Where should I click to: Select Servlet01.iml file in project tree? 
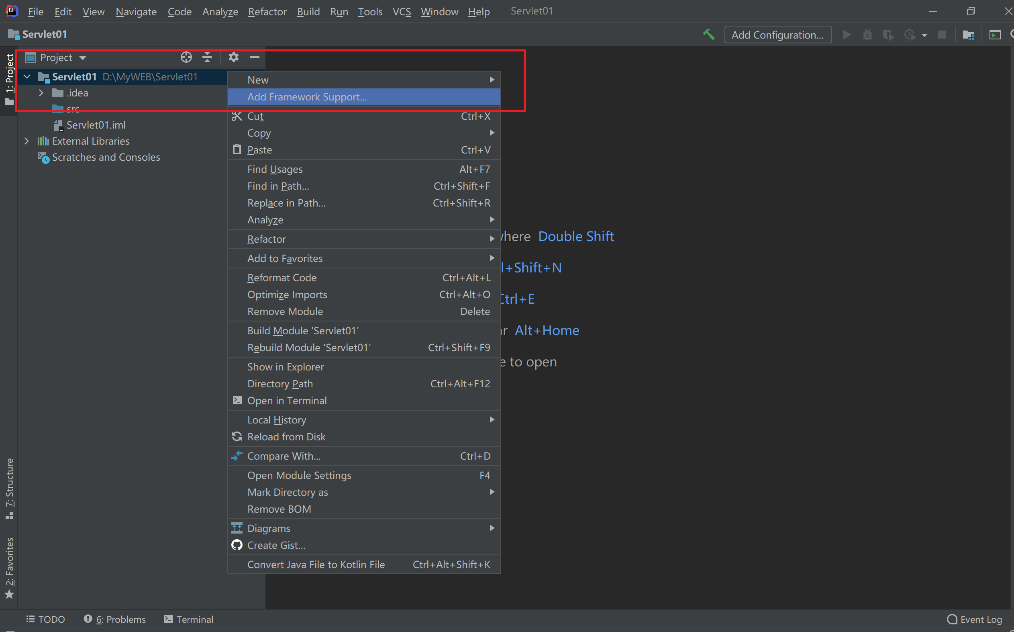point(96,125)
